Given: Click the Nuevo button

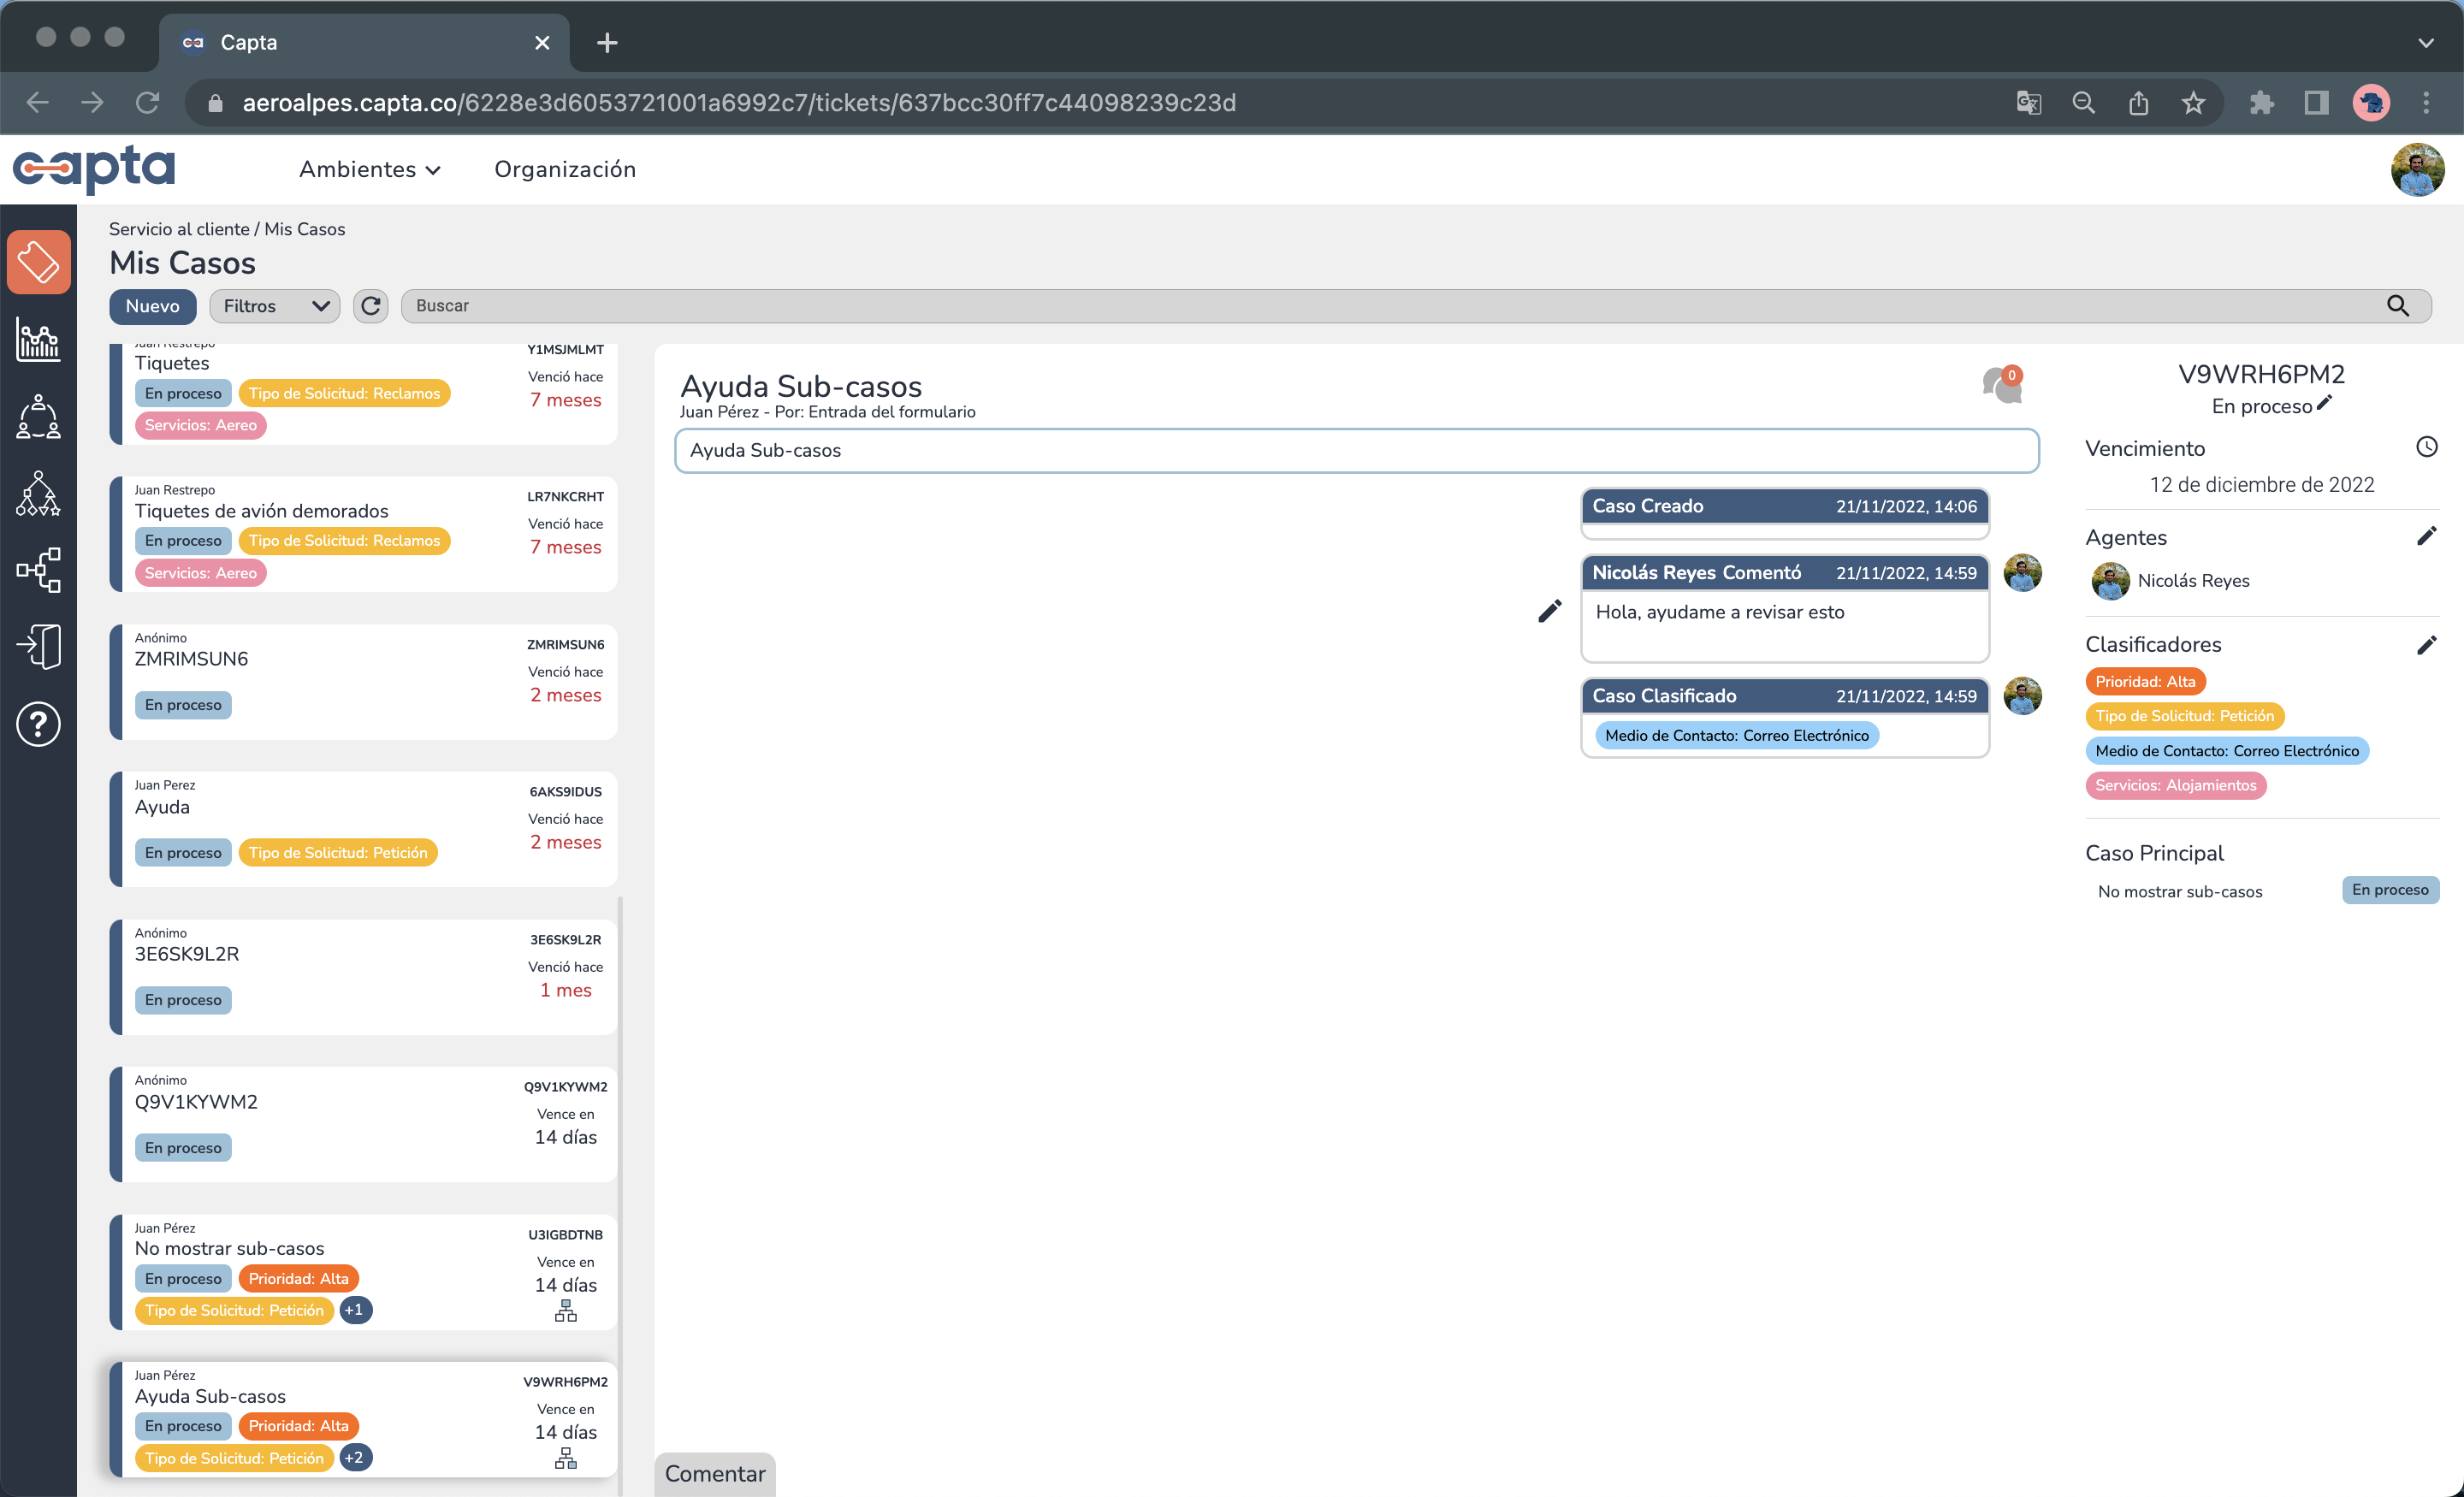Looking at the screenshot, I should pos(152,306).
